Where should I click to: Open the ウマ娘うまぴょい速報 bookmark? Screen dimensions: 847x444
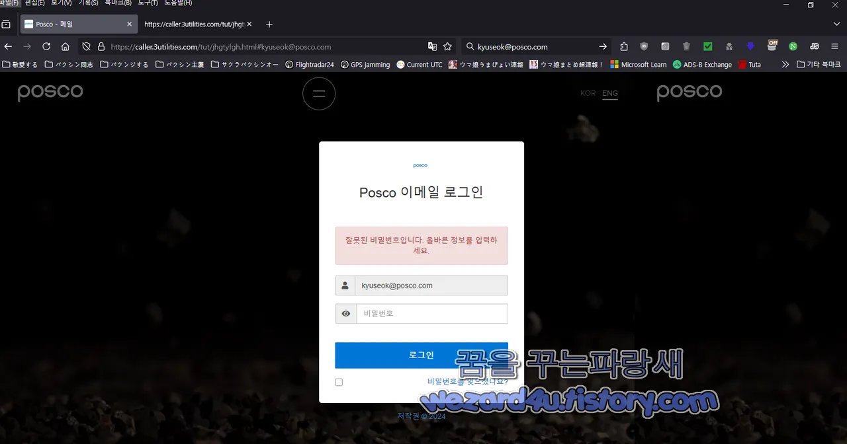click(486, 65)
